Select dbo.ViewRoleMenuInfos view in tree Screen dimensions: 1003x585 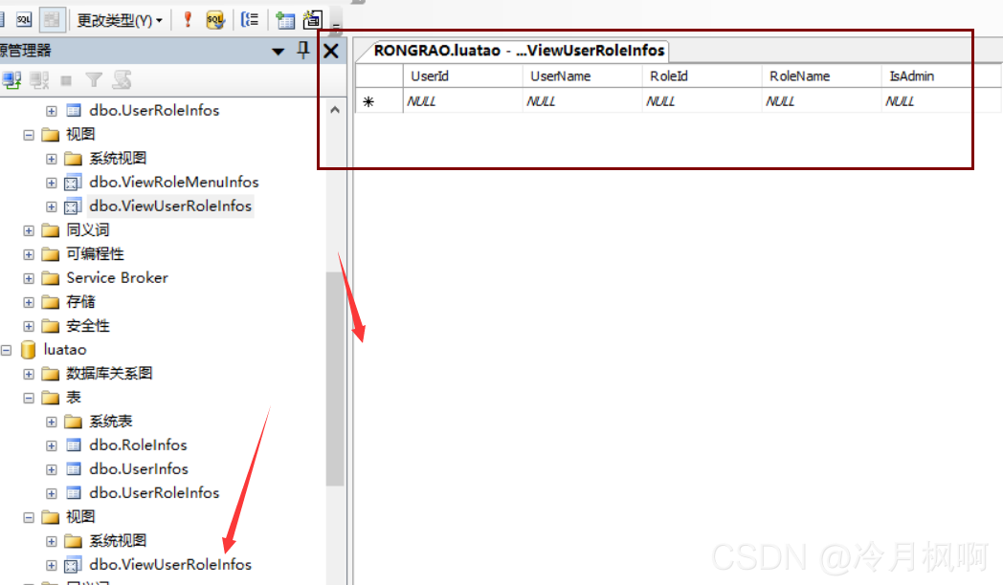[x=174, y=182]
